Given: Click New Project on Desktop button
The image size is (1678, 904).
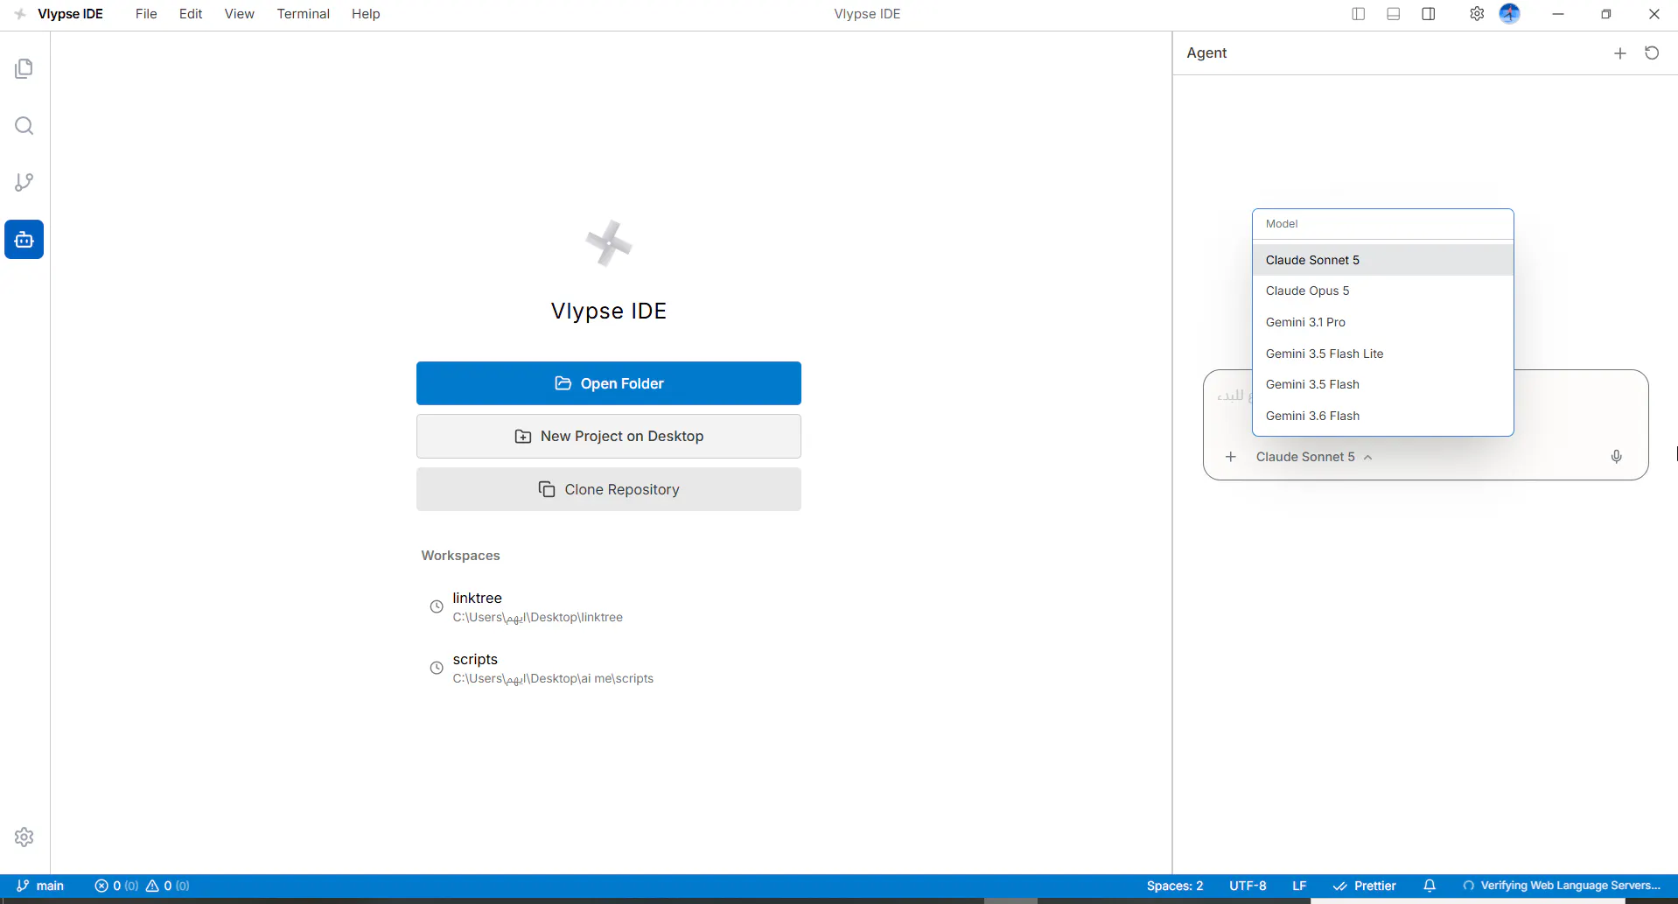Looking at the screenshot, I should pyautogui.click(x=609, y=436).
